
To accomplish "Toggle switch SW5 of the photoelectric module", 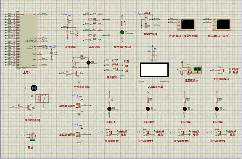I will click(x=221, y=71).
